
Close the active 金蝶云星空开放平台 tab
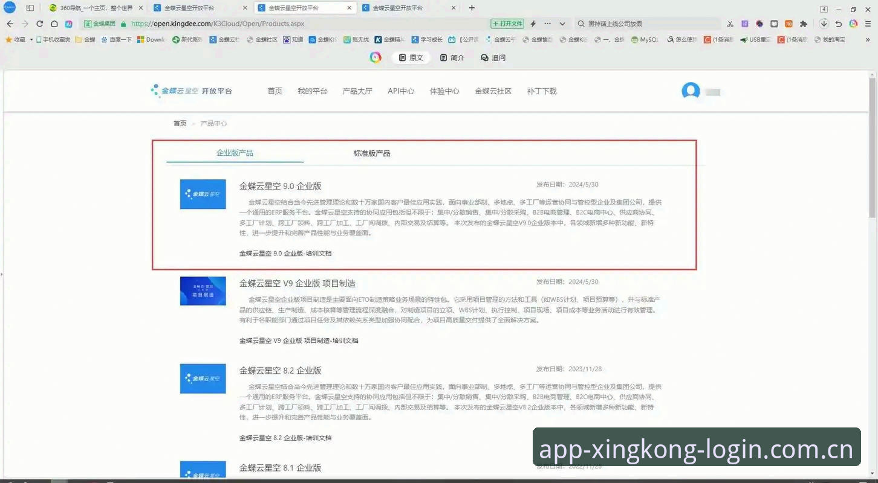tap(350, 8)
